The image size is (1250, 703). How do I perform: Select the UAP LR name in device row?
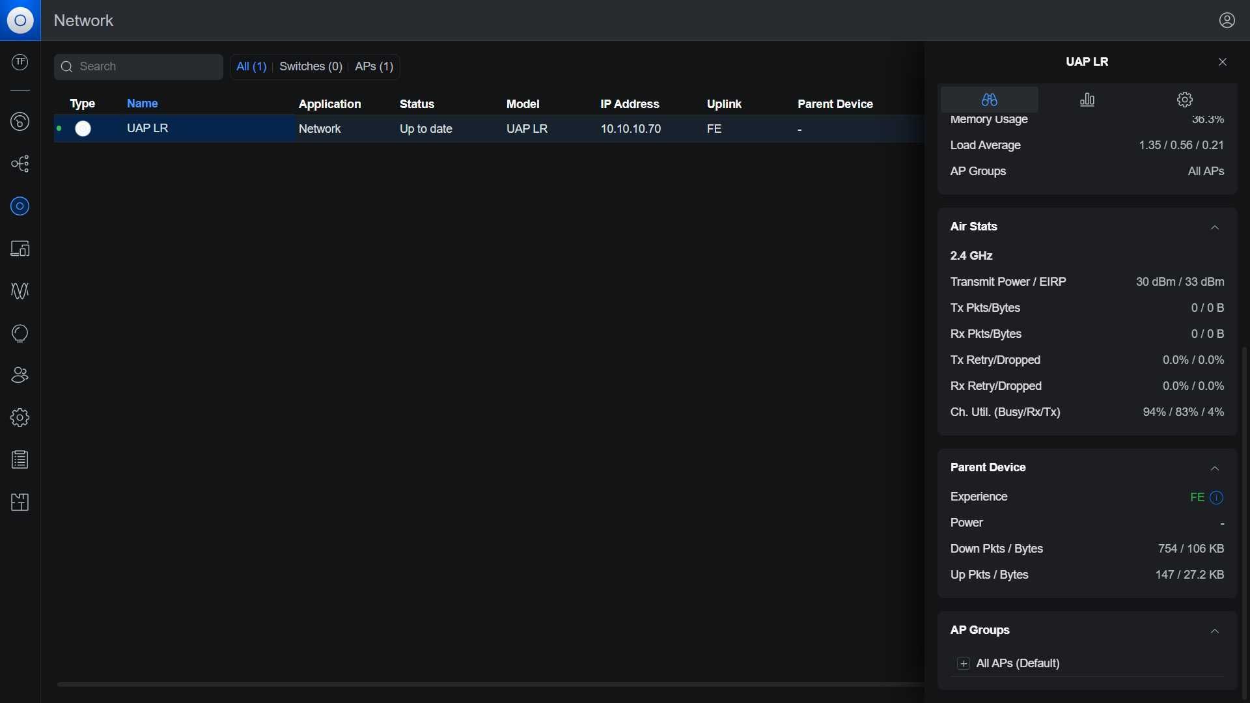click(x=148, y=128)
